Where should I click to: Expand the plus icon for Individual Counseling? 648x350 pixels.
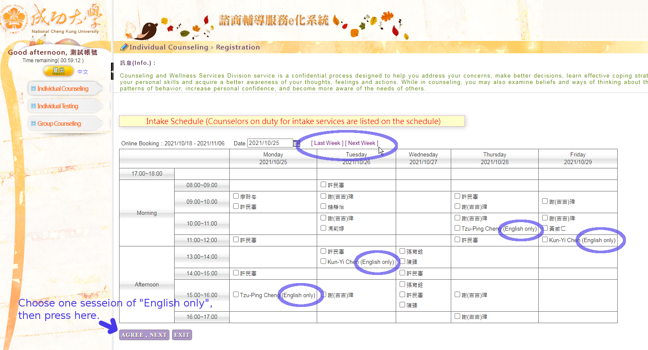pyautogui.click(x=33, y=89)
